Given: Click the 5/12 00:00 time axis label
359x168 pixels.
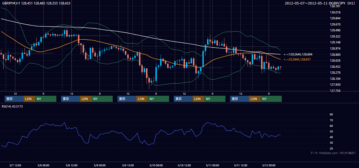Looking at the screenshot, I should [x=269, y=165].
